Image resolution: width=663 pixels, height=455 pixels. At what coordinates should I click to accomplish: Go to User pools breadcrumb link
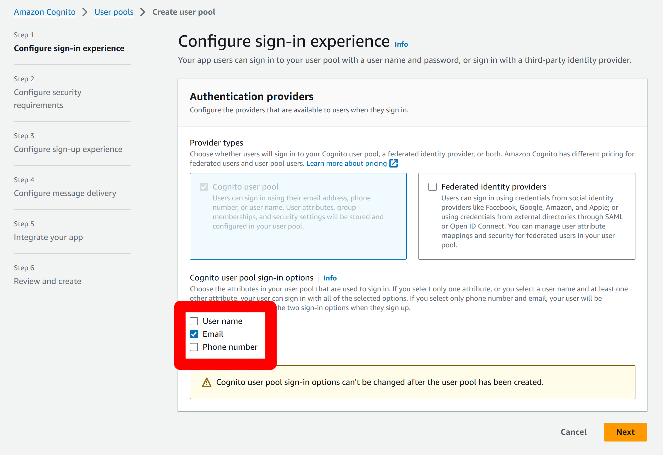pos(114,12)
